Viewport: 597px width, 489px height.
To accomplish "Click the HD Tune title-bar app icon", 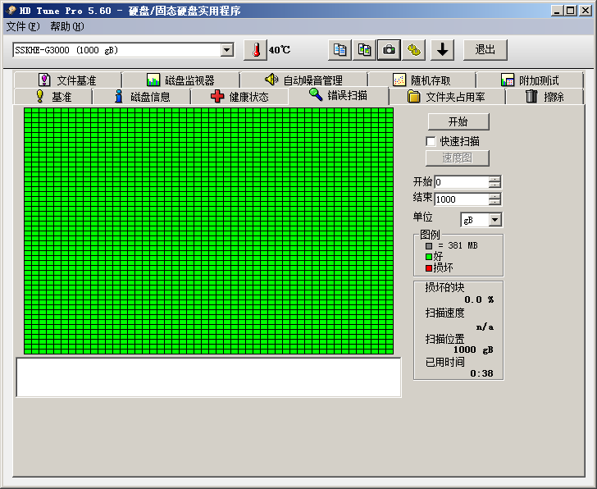I will (11, 11).
